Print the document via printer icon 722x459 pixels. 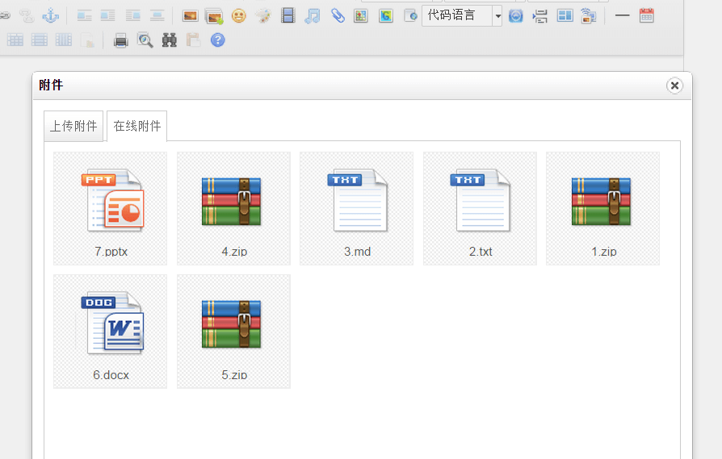(120, 40)
